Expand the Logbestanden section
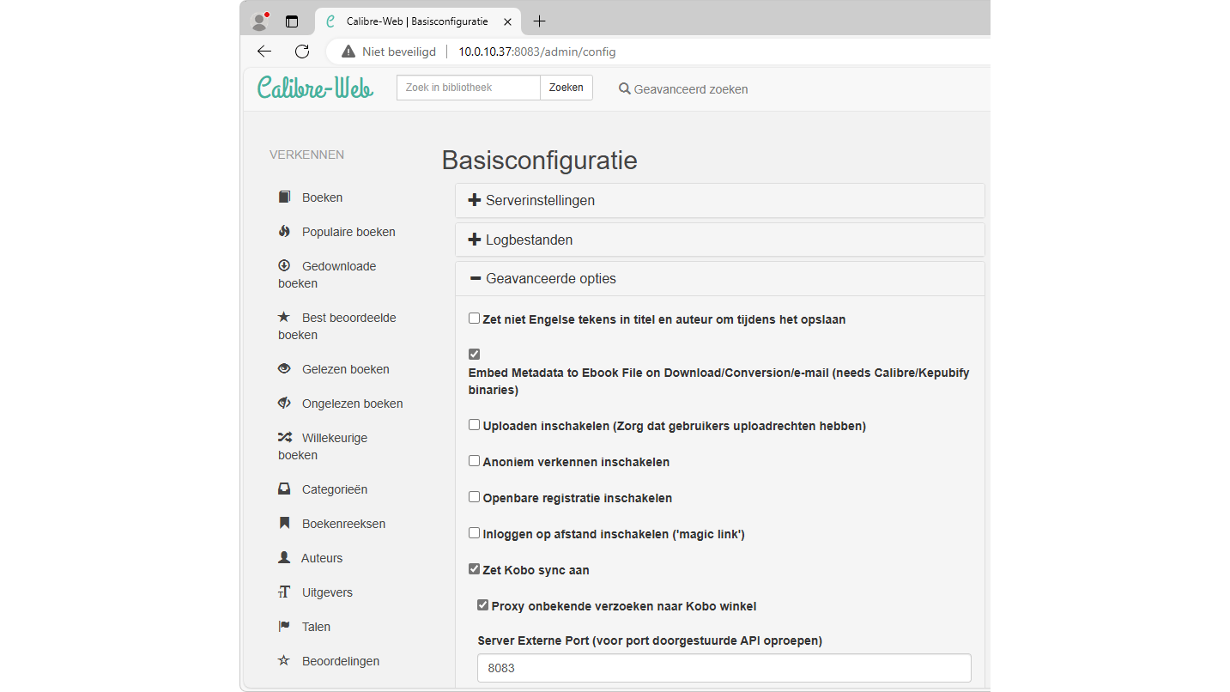This screenshot has width=1230, height=692. coord(529,240)
